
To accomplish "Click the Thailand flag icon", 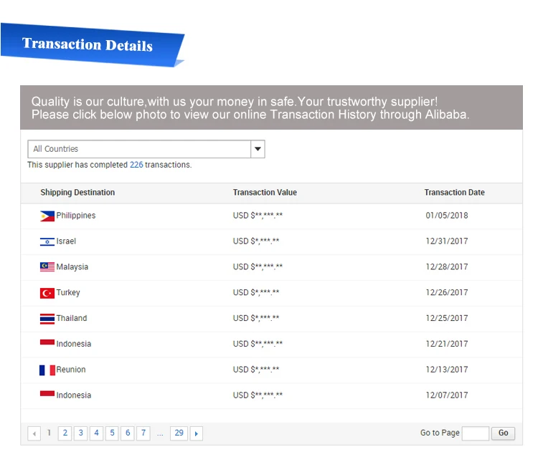I will click(47, 319).
